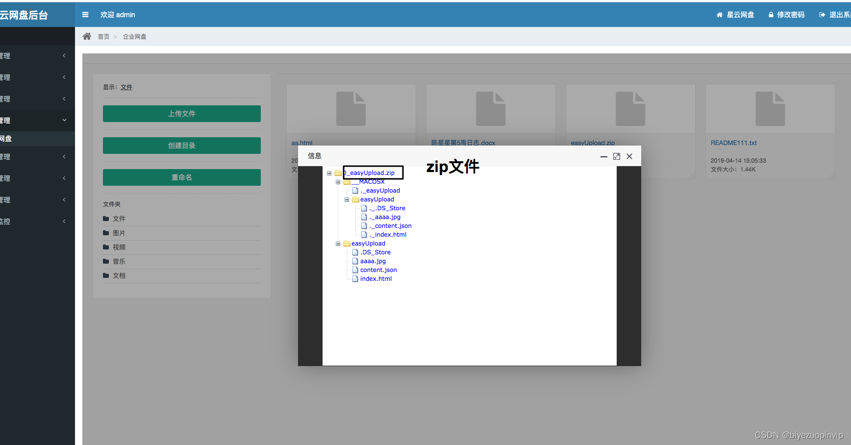Select ._index.html in the tree
851x445 pixels.
pyautogui.click(x=388, y=235)
